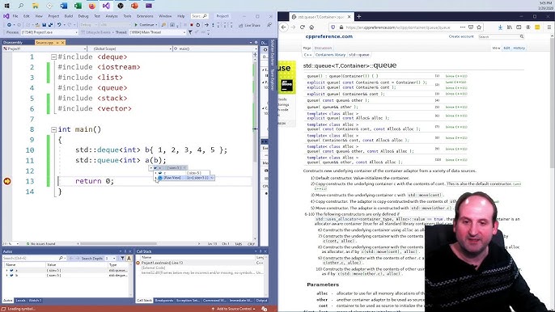Screen dimensions: 555x312
Task: Click the Save All toolbar icon
Action: click(50, 25)
